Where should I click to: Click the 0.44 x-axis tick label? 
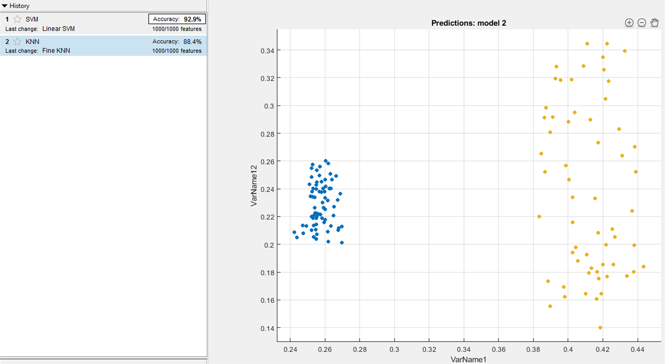pos(637,349)
